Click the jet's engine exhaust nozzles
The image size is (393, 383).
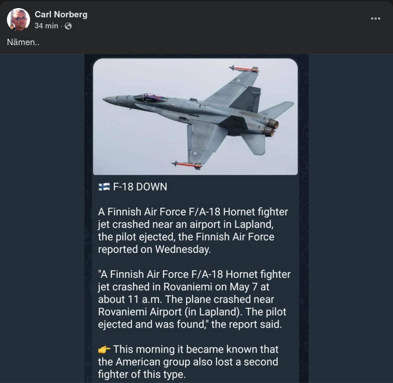[271, 127]
